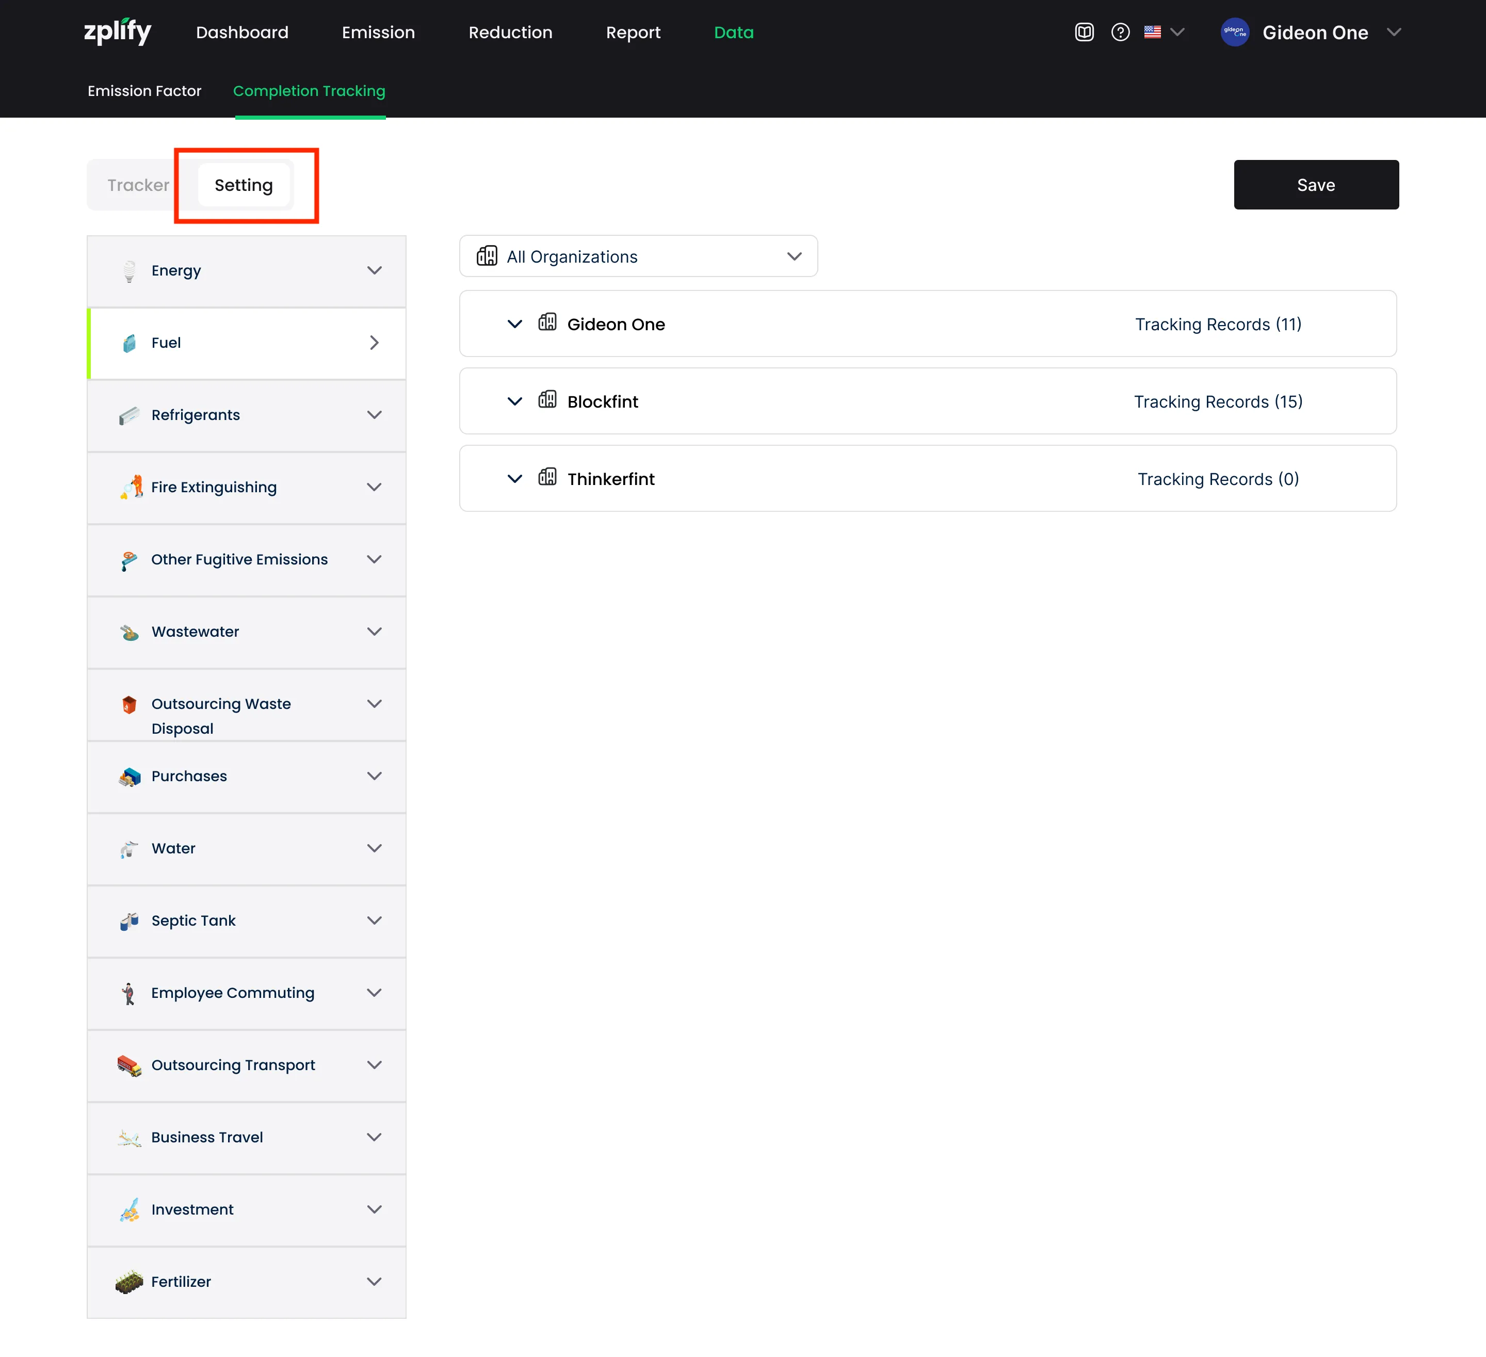Click the Fertilizer category icon
The height and width of the screenshot is (1357, 1486).
click(129, 1282)
